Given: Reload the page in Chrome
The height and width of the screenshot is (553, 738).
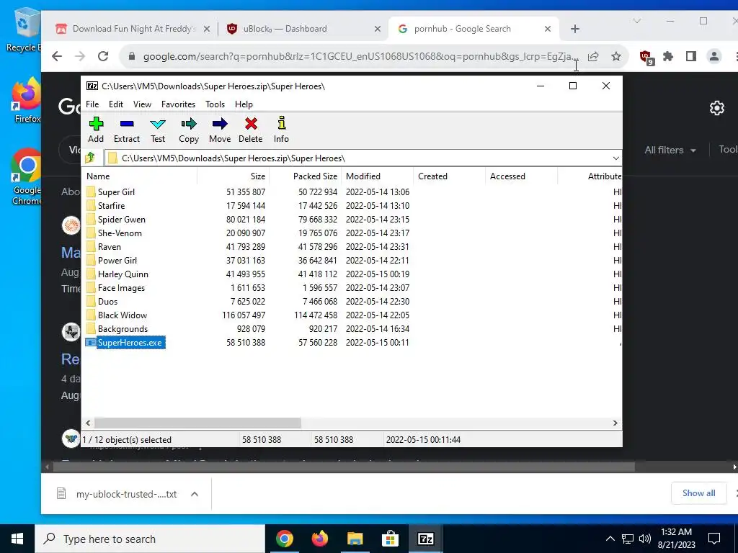Looking at the screenshot, I should [x=103, y=56].
